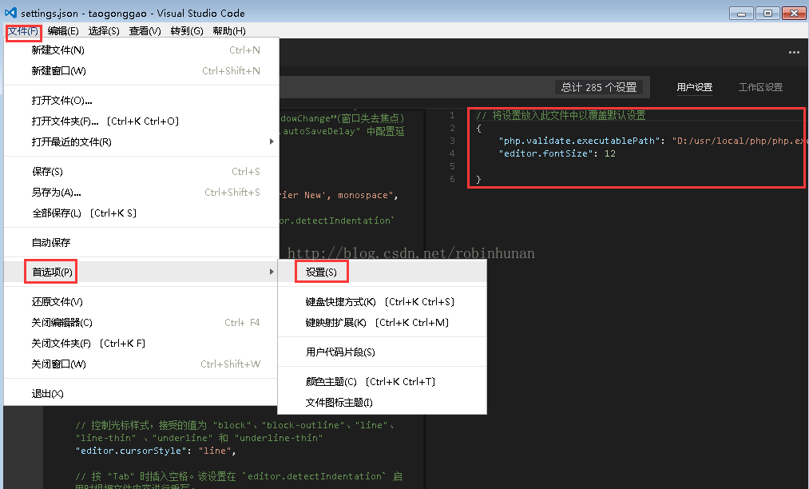Image resolution: width=809 pixels, height=489 pixels.
Task: Open 用户代码片段(S) user snippets
Action: [340, 352]
